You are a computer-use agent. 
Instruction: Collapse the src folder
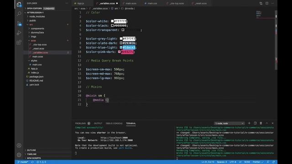[x=31, y=25]
